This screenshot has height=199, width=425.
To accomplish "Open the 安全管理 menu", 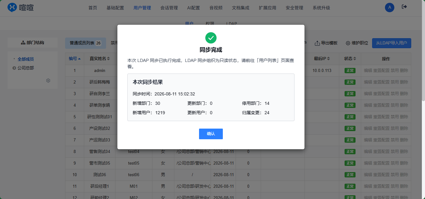I will 294,8.
